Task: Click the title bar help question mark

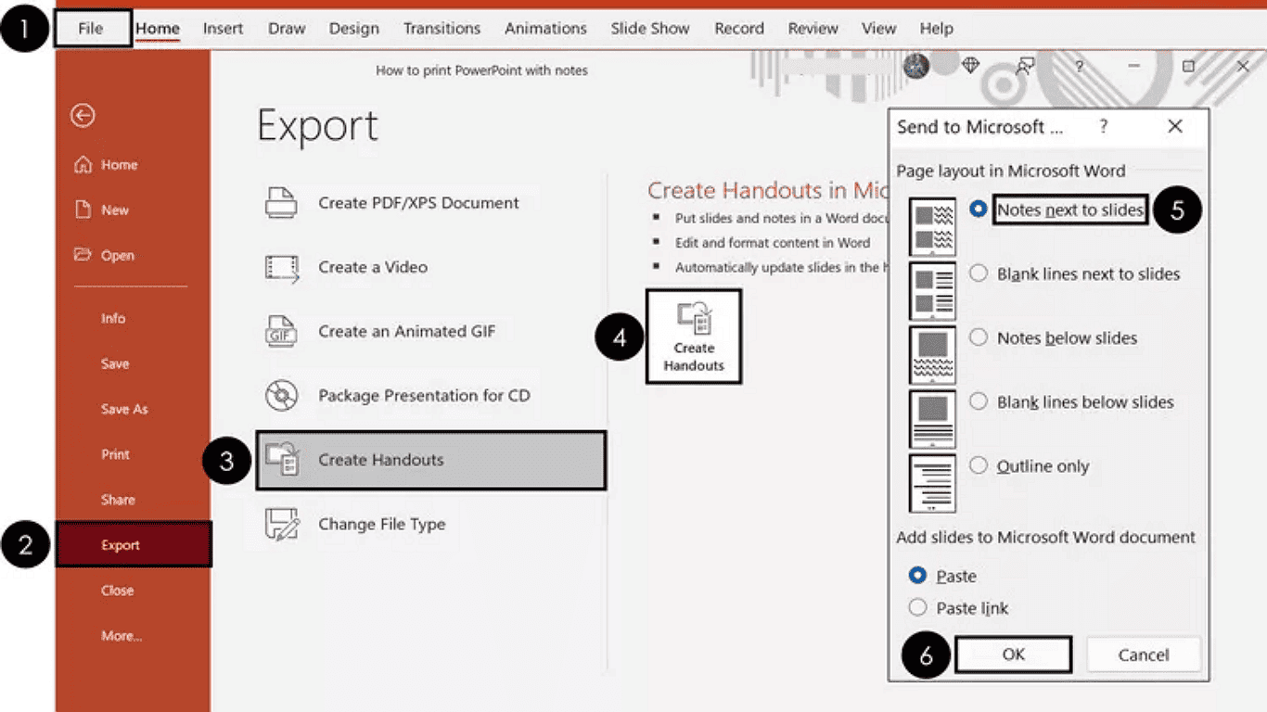Action: point(1080,67)
